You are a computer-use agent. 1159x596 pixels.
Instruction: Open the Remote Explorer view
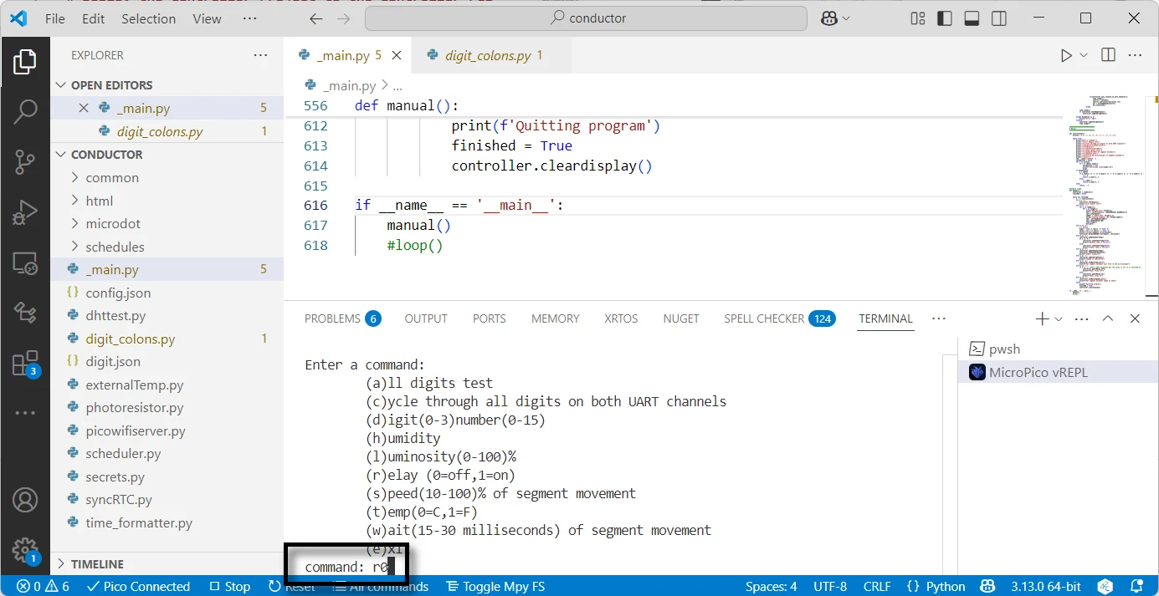(x=24, y=263)
